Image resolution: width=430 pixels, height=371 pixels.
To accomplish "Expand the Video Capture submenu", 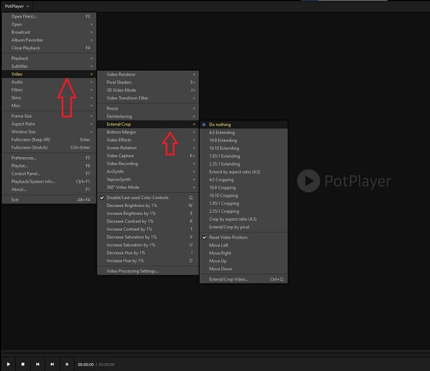I will click(x=148, y=156).
